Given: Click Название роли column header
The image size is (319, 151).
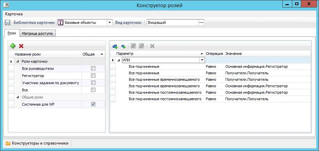Looking at the screenshot, I should pos(48,54).
